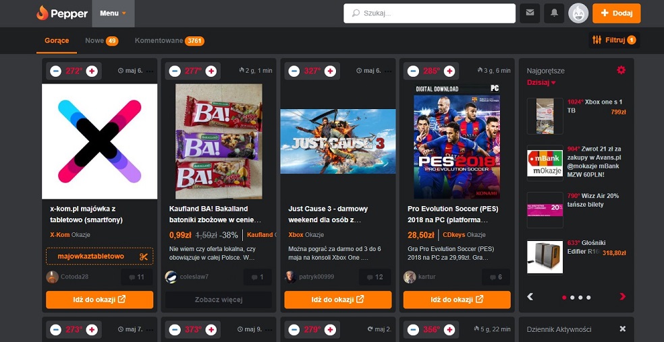The width and height of the screenshot is (664, 342).
Task: Open the more options dots on Just Cause 3 card
Action: click(388, 71)
